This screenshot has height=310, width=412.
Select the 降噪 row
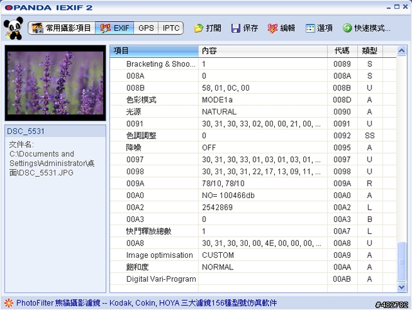coord(253,147)
